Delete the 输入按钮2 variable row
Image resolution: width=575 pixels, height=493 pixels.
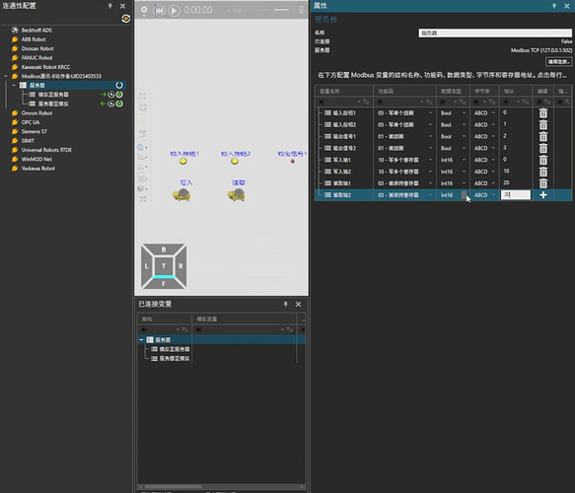point(543,124)
